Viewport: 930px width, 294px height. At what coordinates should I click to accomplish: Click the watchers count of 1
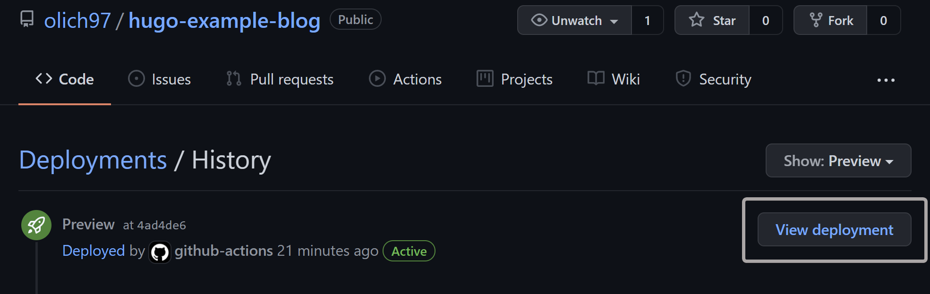click(648, 20)
